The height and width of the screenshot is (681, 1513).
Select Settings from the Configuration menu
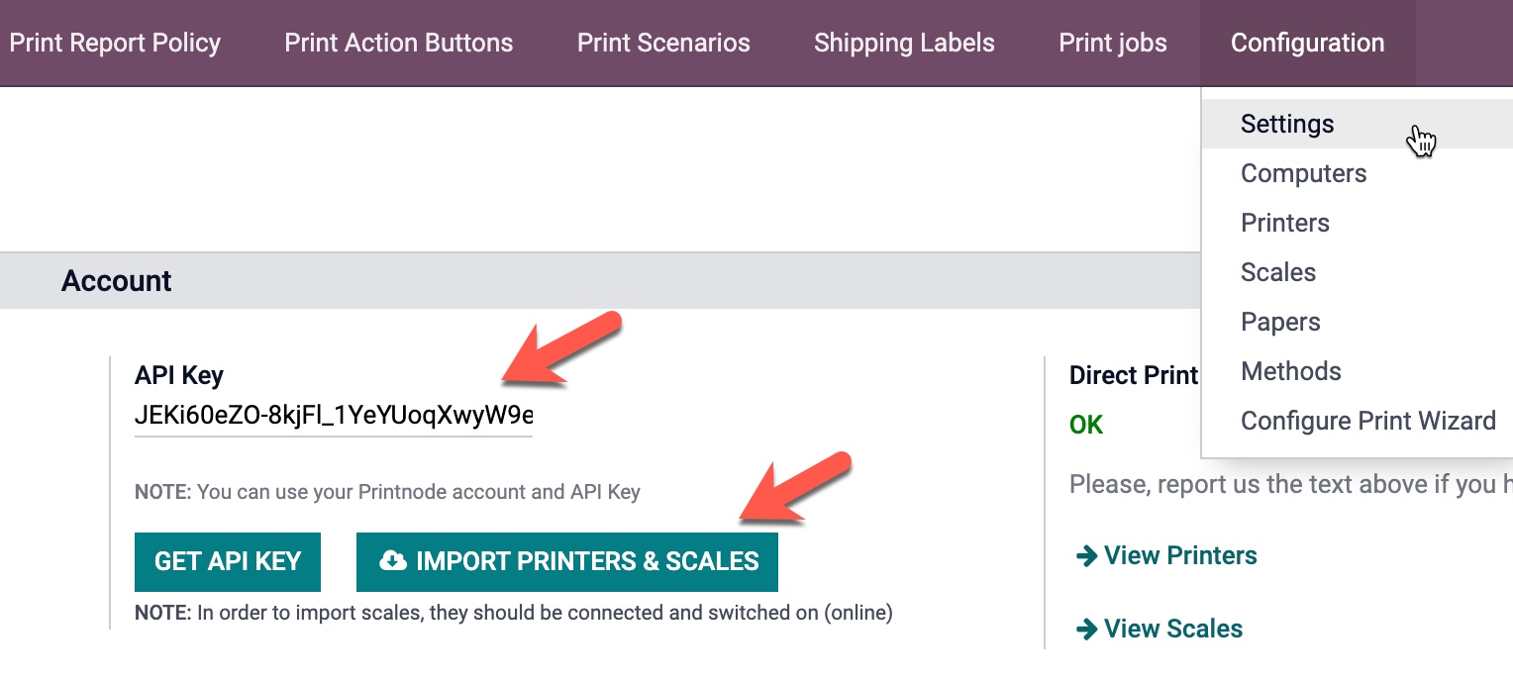tap(1286, 123)
